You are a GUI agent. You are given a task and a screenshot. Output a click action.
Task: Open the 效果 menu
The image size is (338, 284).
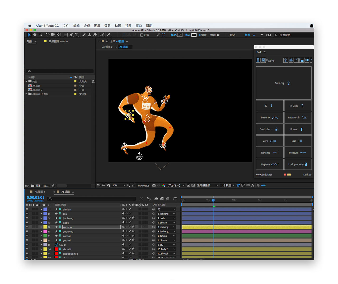click(107, 26)
